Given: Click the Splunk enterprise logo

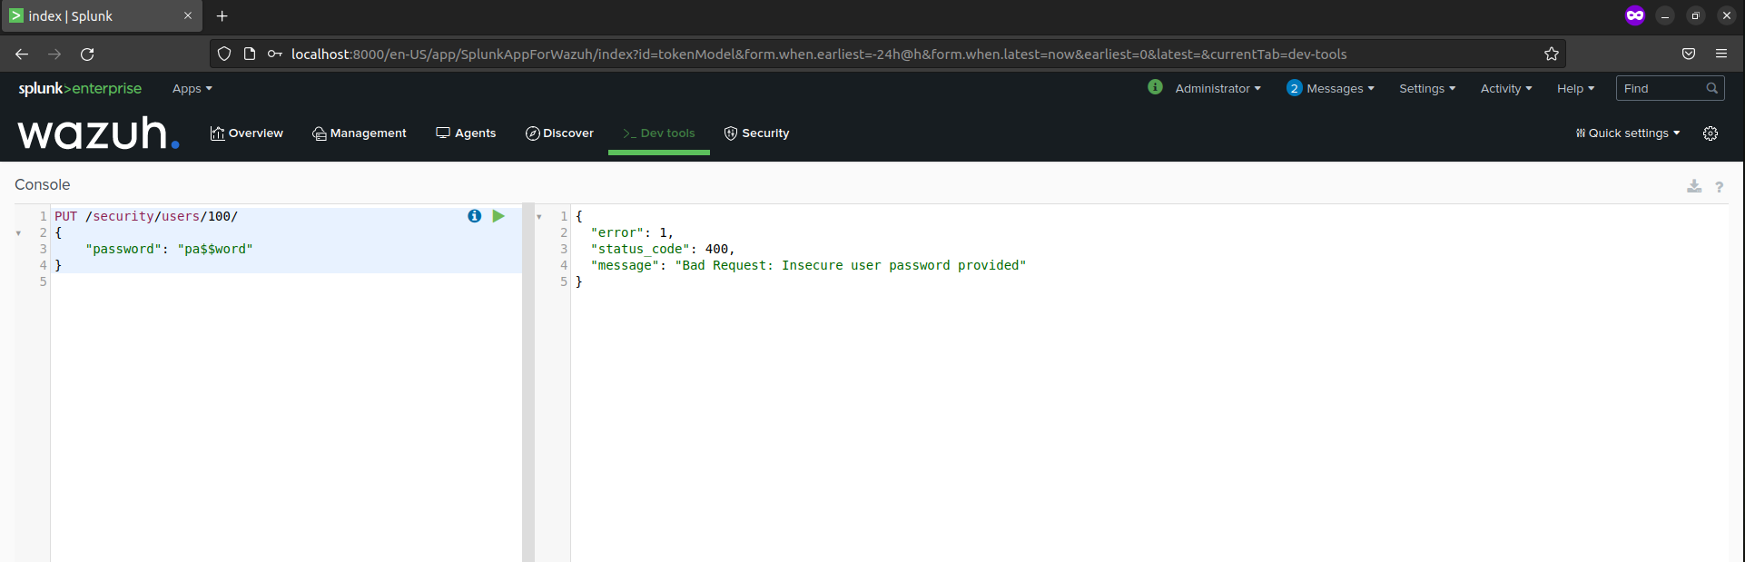Looking at the screenshot, I should click(80, 88).
